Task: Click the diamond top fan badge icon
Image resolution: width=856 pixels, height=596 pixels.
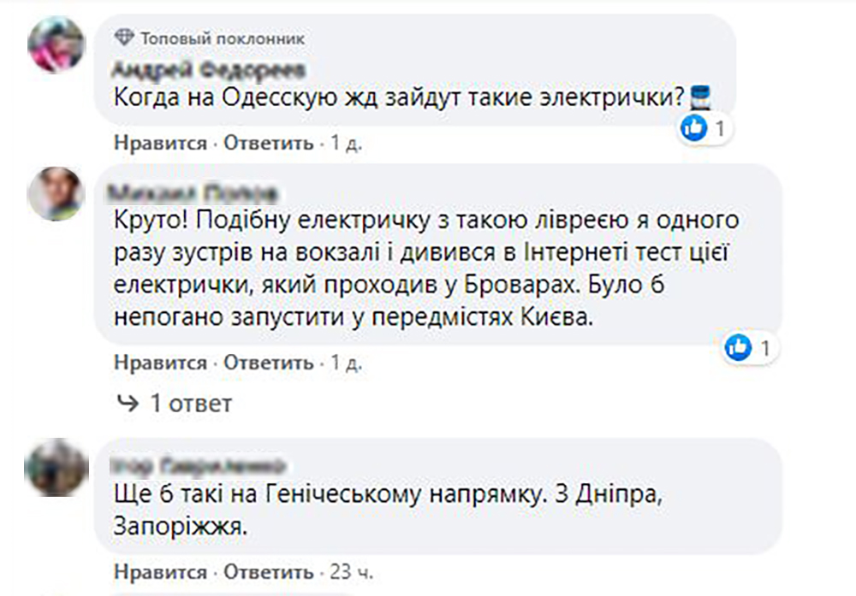Action: (124, 38)
